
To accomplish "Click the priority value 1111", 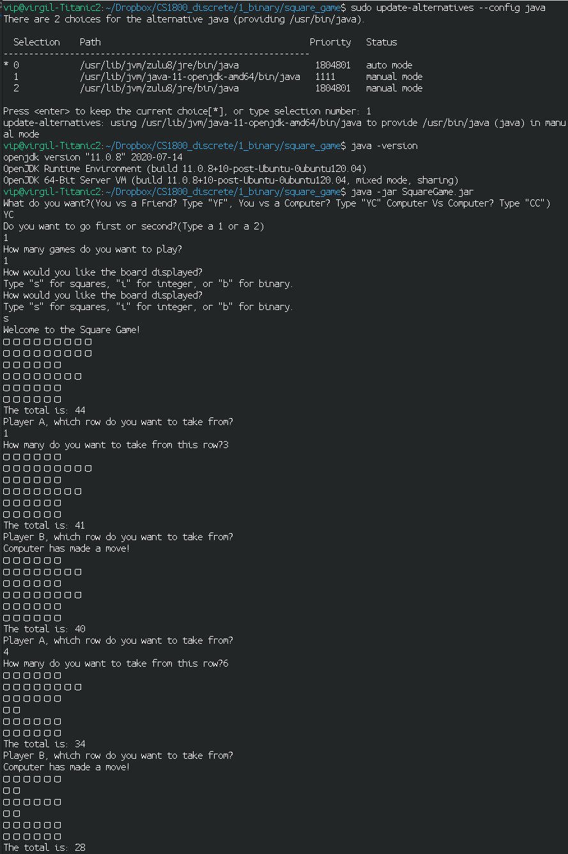I will (325, 77).
